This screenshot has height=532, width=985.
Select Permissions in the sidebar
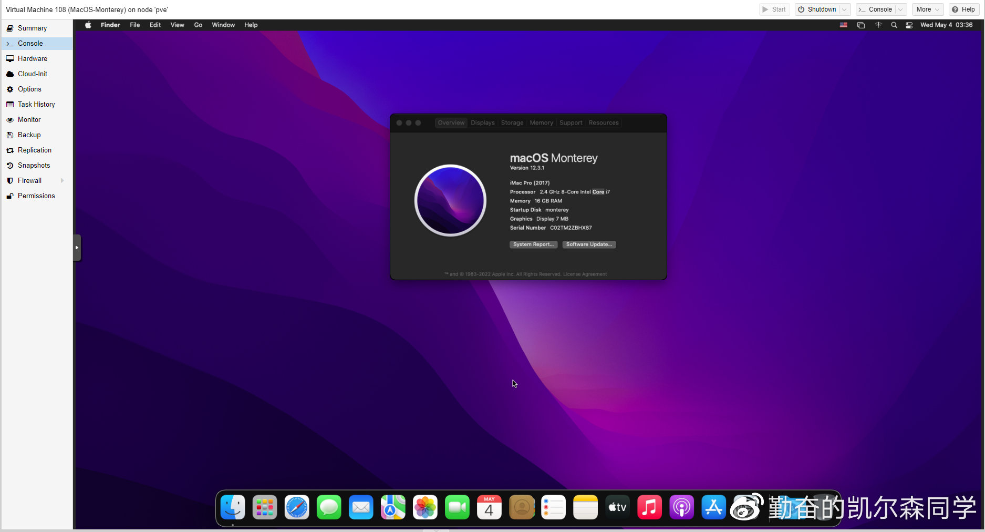point(37,196)
